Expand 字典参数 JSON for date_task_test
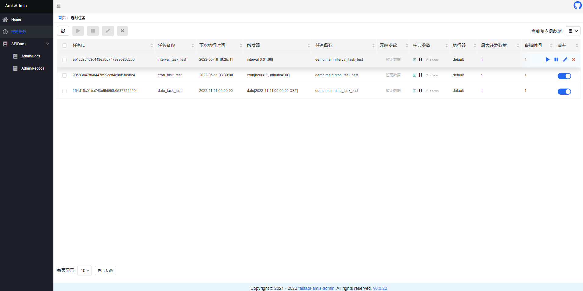Viewport: 583px width, 291px height. pos(415,91)
